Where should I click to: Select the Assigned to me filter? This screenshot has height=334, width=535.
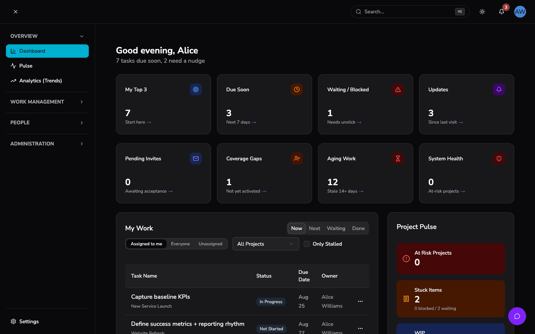pyautogui.click(x=146, y=244)
